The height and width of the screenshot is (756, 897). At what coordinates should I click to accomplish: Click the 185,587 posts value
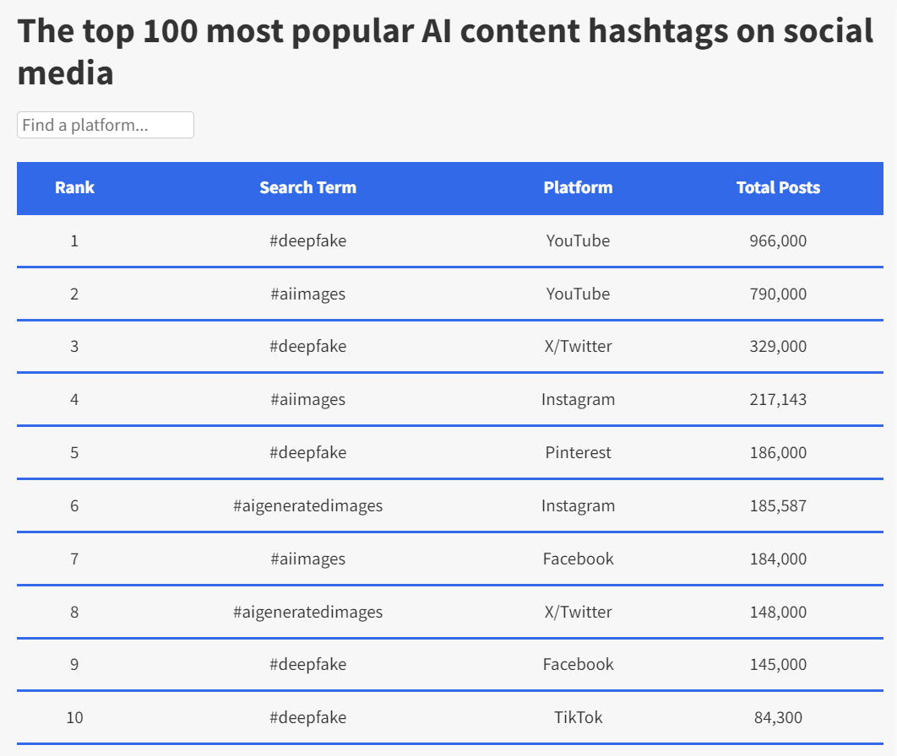(x=778, y=505)
